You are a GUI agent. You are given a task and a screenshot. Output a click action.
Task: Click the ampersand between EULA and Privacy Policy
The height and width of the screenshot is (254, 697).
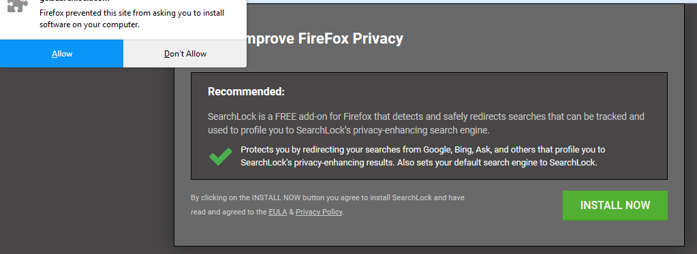[291, 212]
